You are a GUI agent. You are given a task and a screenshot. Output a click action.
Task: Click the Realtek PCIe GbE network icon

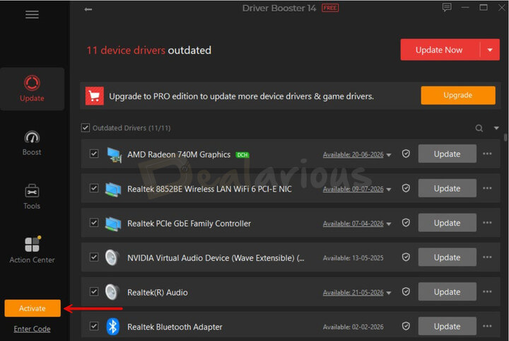pos(113,224)
